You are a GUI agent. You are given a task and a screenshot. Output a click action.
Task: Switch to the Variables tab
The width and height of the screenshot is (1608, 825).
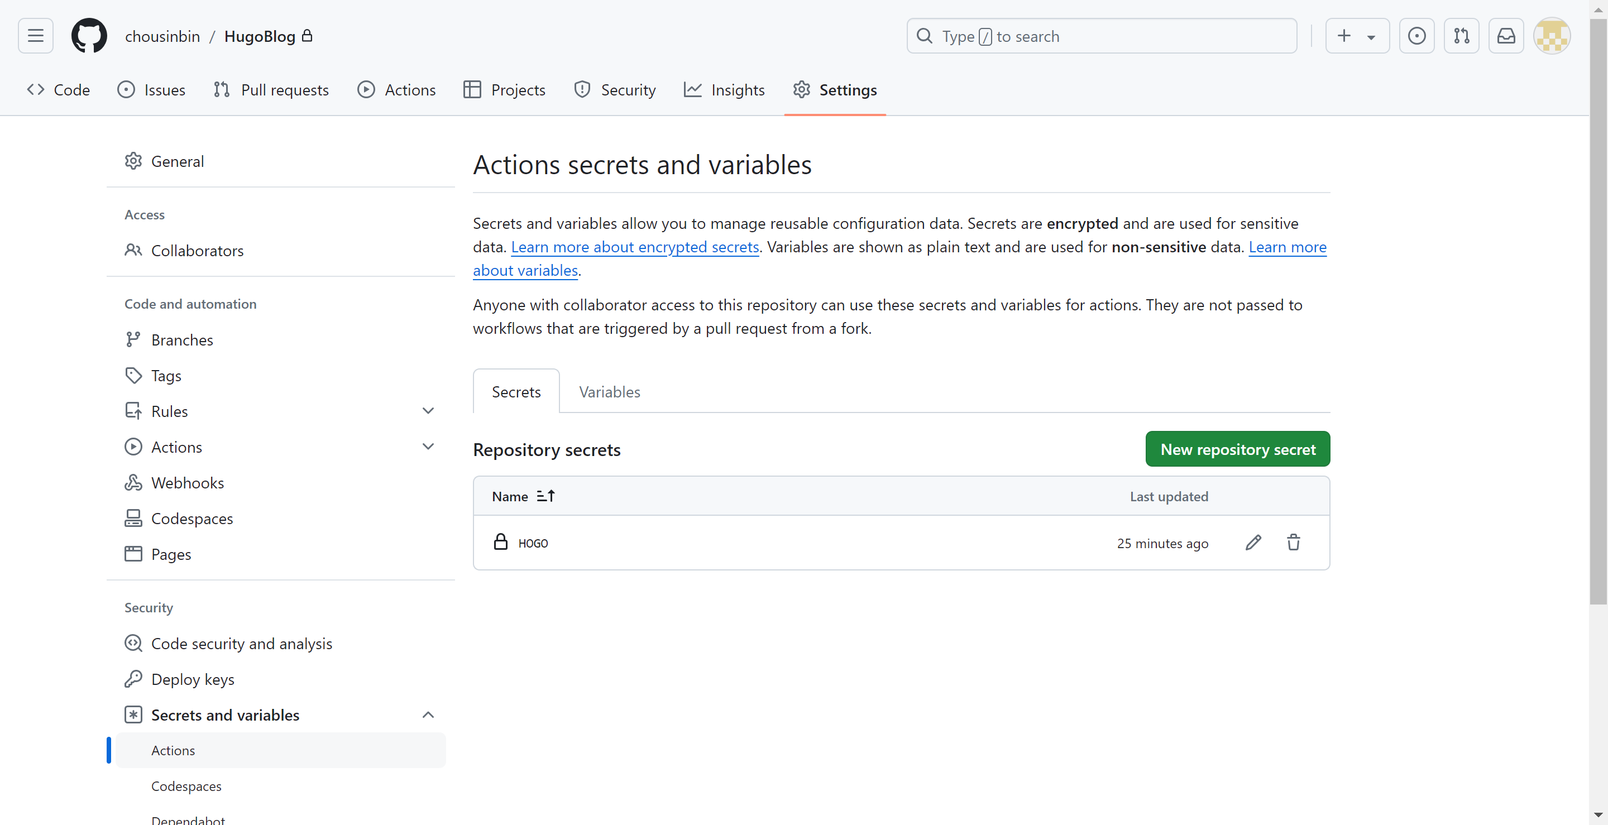[x=609, y=392]
